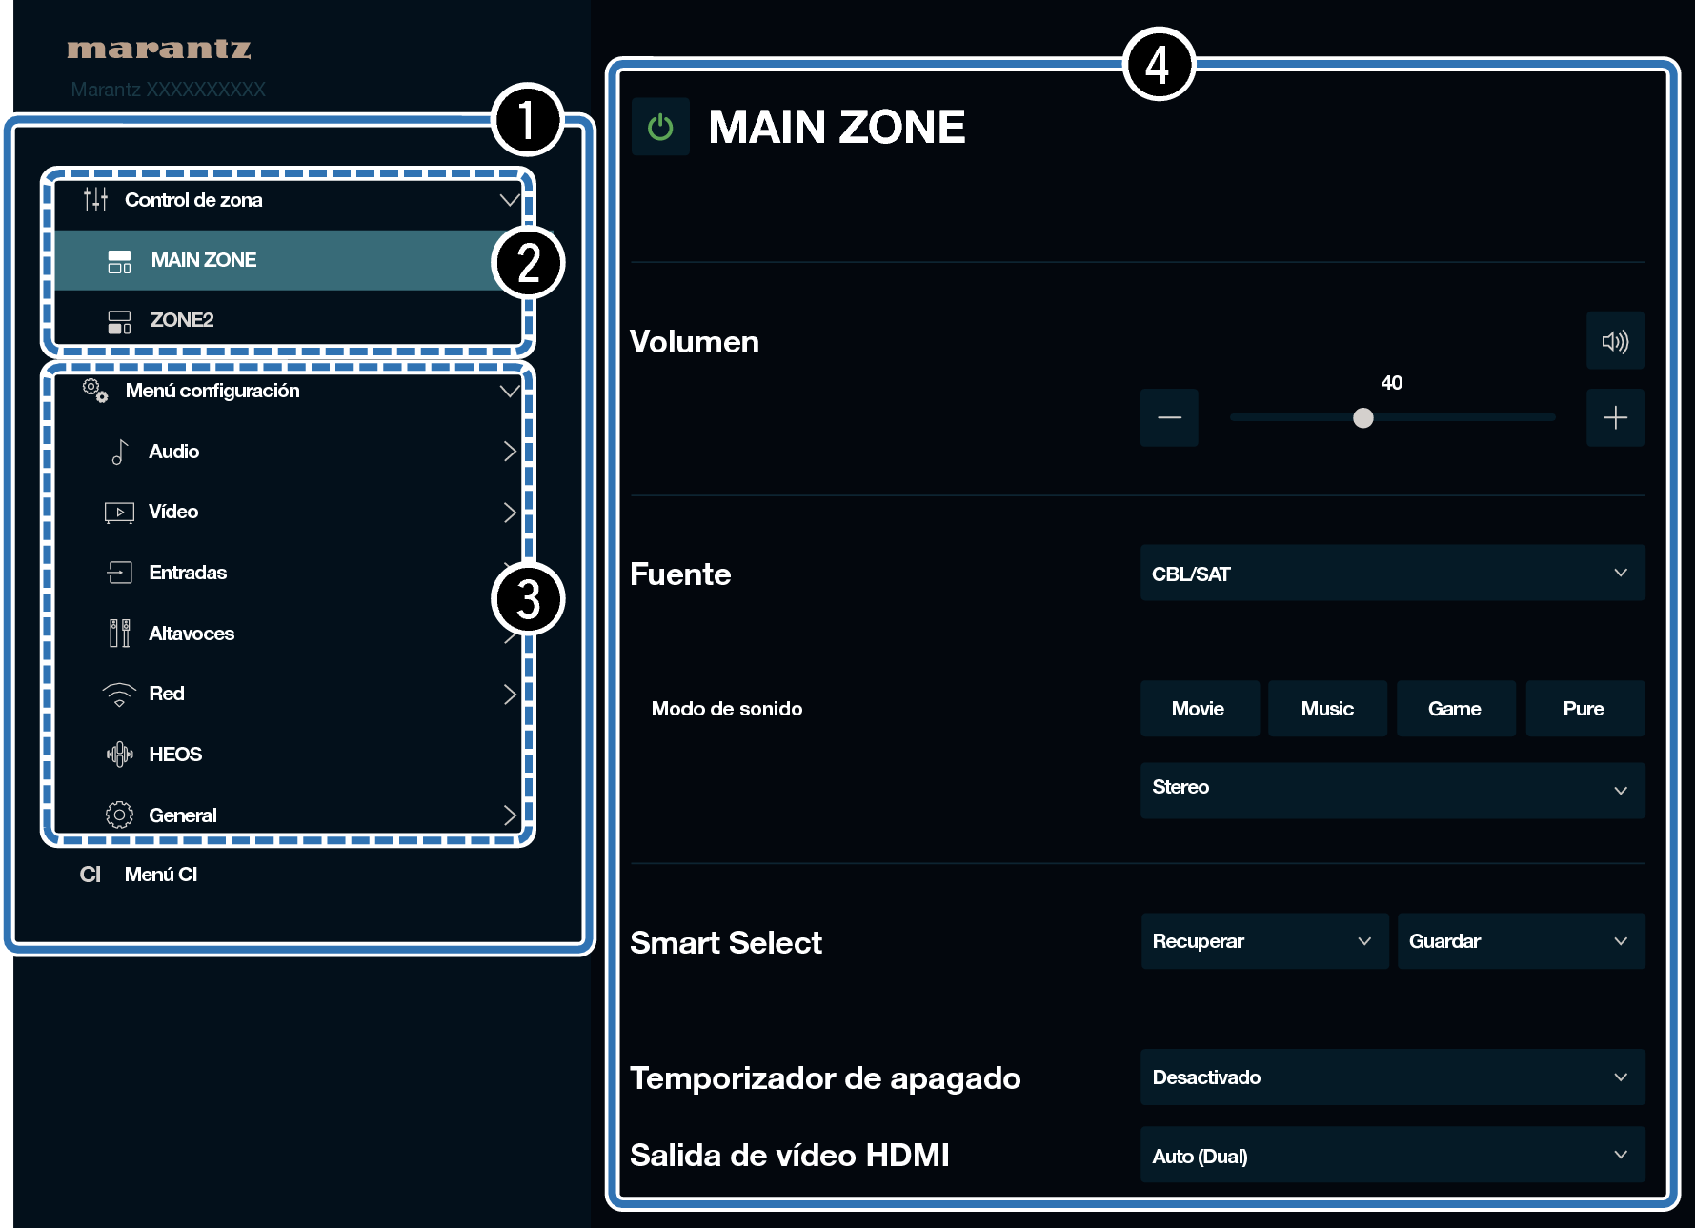Select ZONE2 in the zone control menu

(x=181, y=320)
